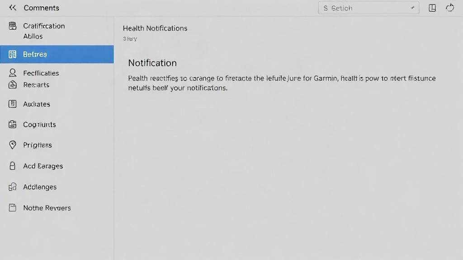
Task: Select the Betres icon in sidebar
Action: [12, 54]
